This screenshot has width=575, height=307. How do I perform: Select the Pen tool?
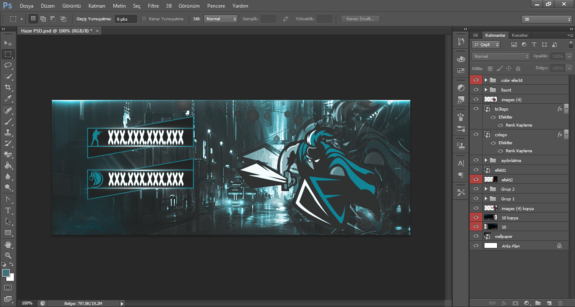8,199
